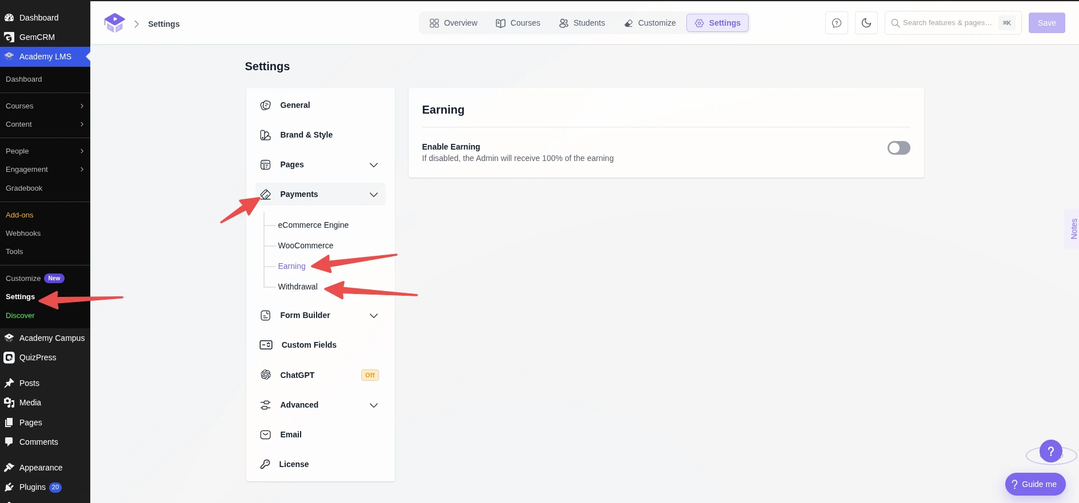Expand the Form Builder chevron

374,316
